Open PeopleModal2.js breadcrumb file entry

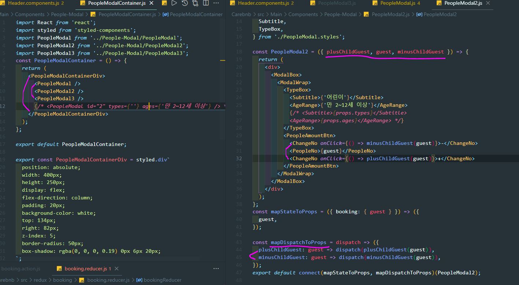[x=390, y=14]
